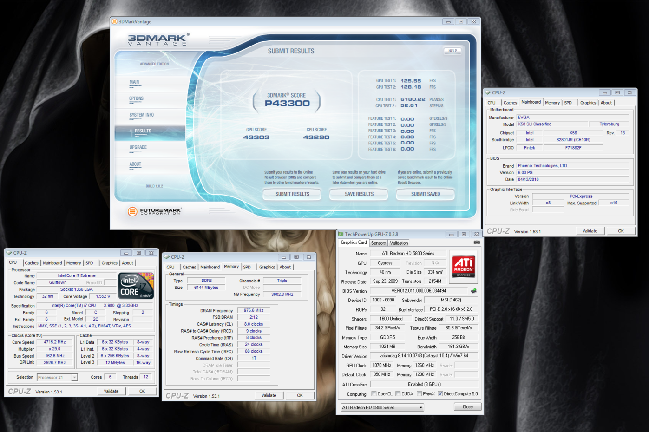
Task: Click the 3DMark score P43300
Action: [287, 104]
